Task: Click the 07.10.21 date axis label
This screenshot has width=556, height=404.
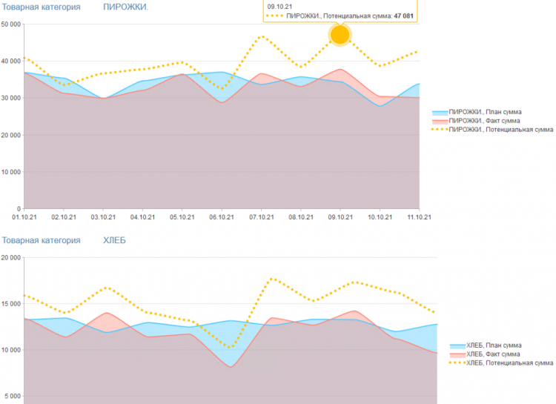Action: pos(262,217)
